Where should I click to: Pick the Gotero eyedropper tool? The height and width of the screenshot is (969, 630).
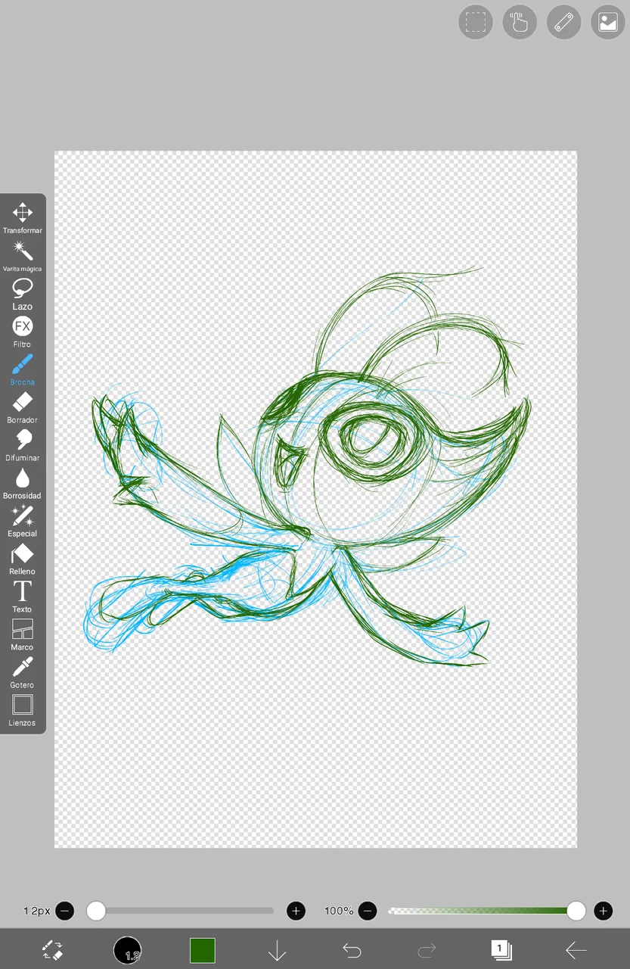click(23, 672)
